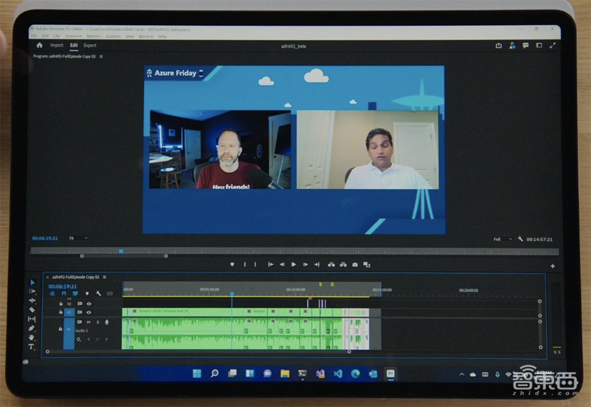The image size is (591, 407).
Task: Open the Full playback resolution dropdown
Action: 504,239
